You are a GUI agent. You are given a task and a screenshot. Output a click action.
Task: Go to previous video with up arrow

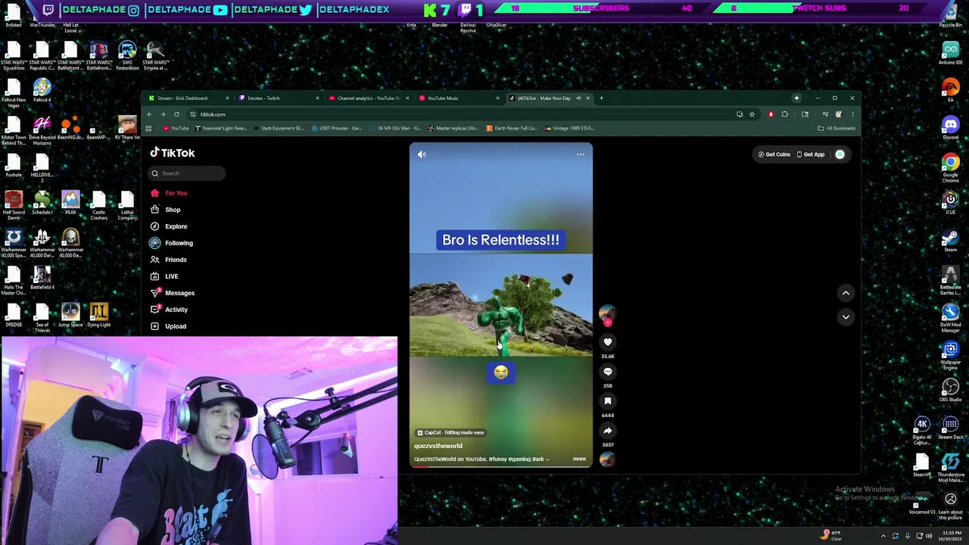tap(846, 293)
